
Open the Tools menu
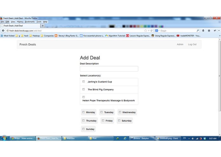coord(39,22)
